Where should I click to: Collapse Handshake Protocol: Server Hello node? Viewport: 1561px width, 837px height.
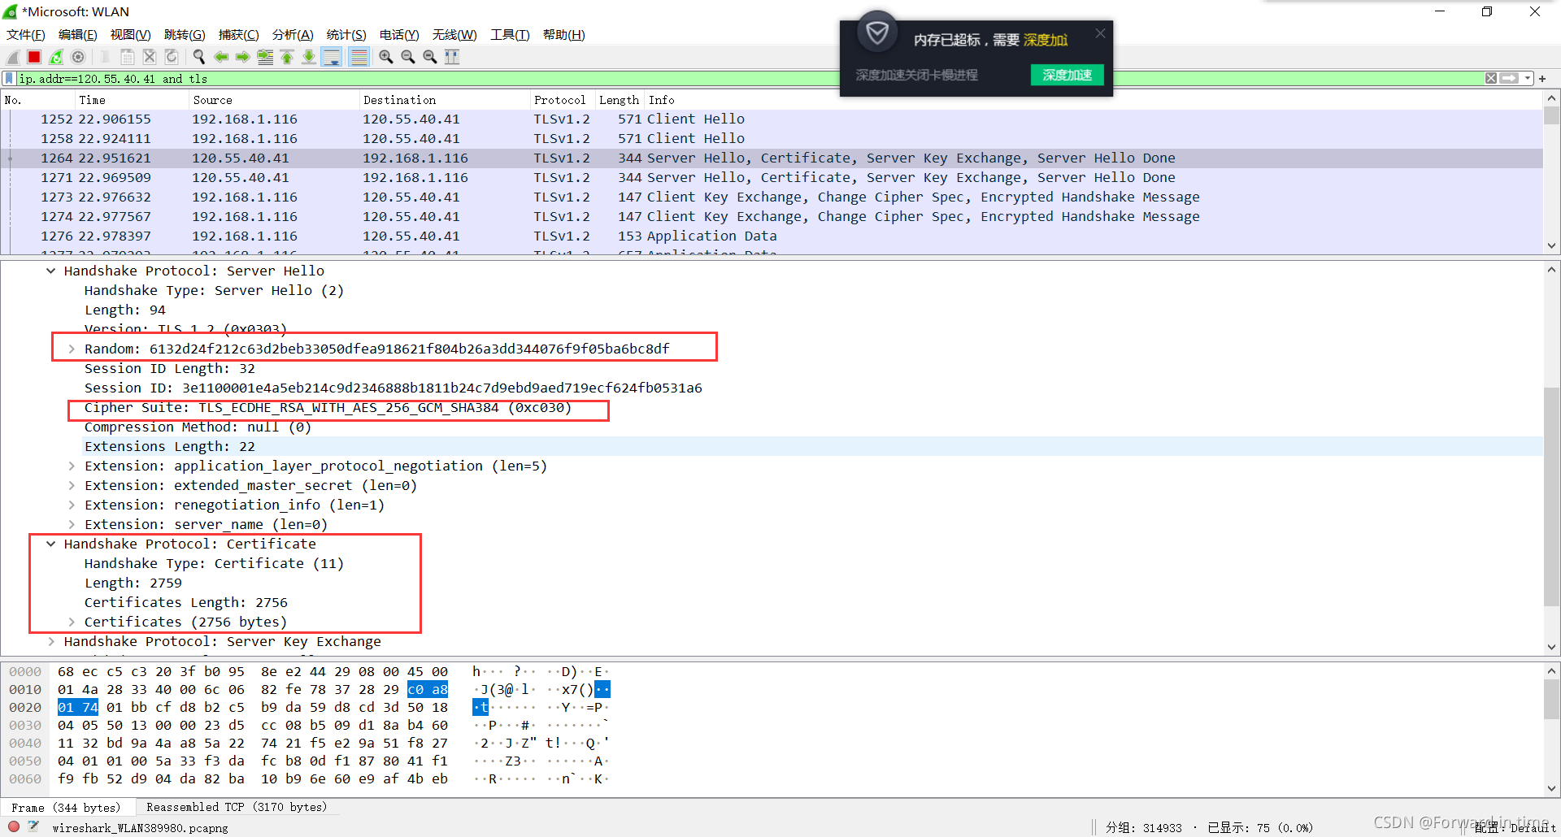pos(51,271)
